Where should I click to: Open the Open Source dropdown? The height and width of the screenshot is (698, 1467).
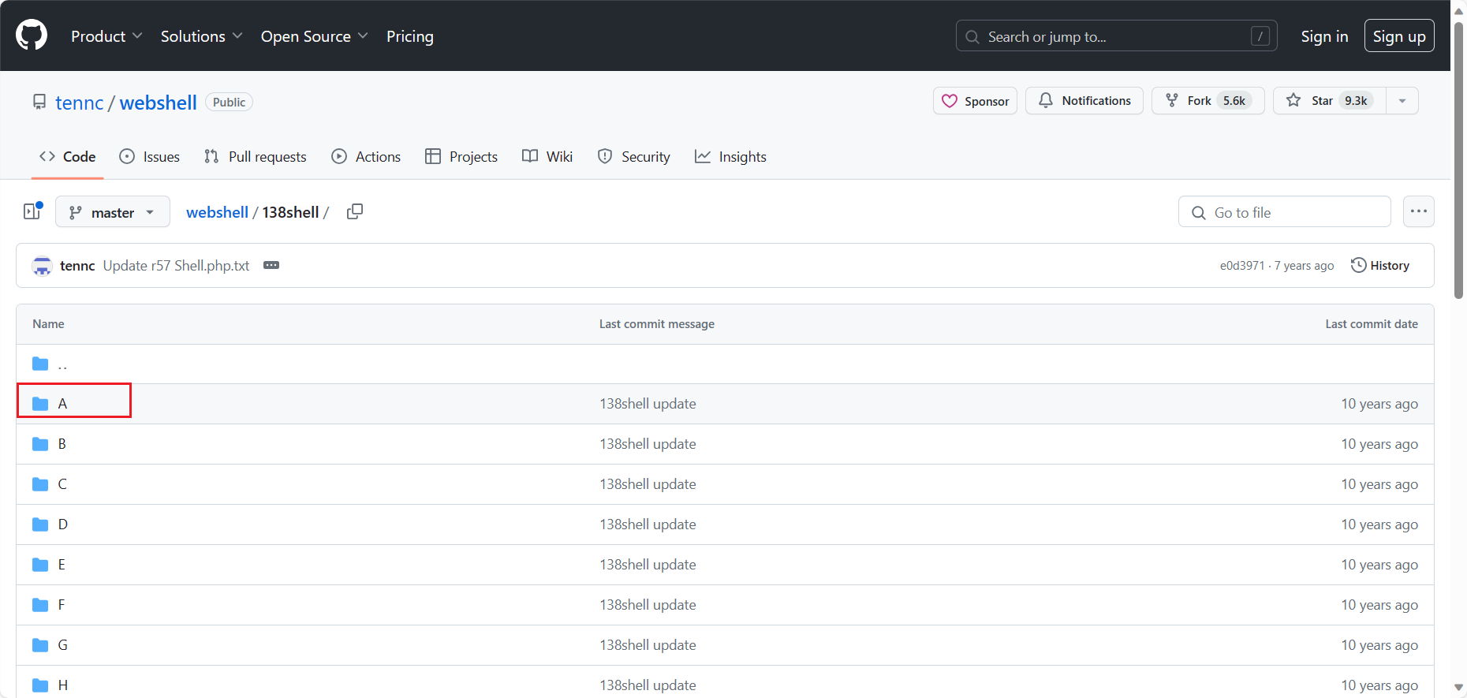(314, 36)
